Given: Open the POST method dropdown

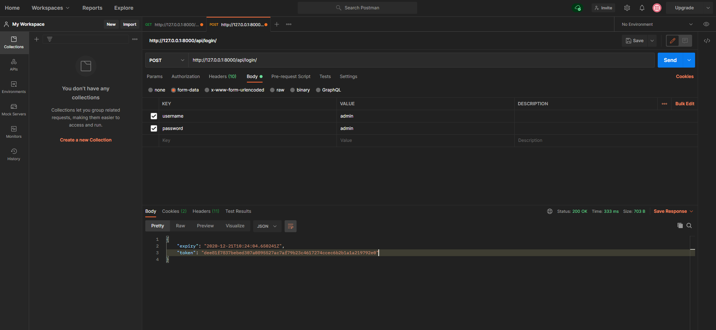Looking at the screenshot, I should pyautogui.click(x=167, y=60).
